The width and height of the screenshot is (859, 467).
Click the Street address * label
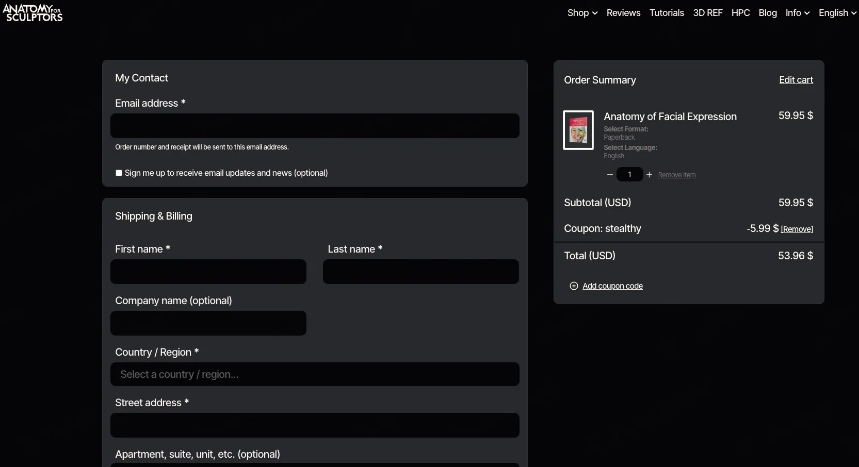[x=152, y=403]
